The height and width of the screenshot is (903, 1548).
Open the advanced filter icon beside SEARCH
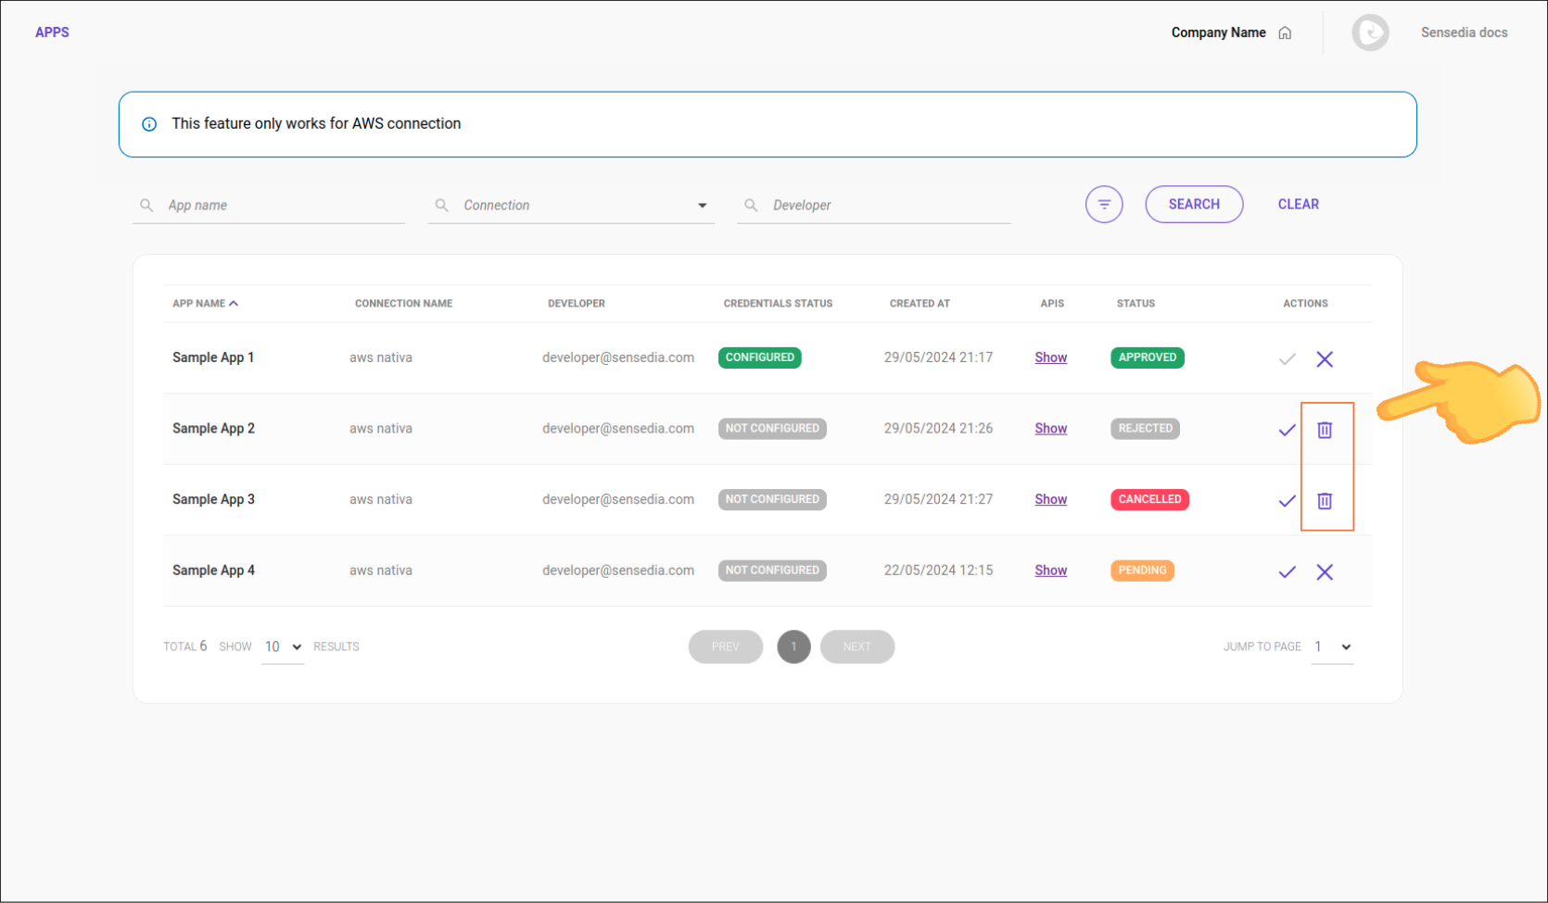pyautogui.click(x=1103, y=204)
